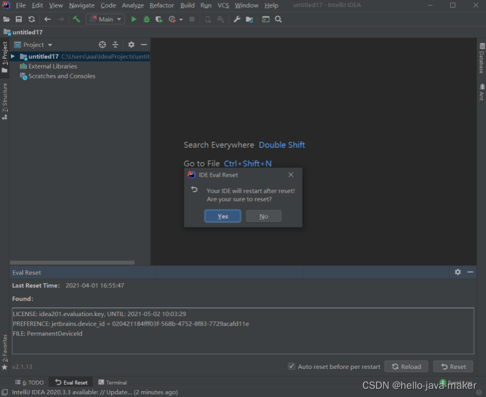486x397 pixels.
Task: Close the IDE Eval Reset dialog
Action: pyautogui.click(x=291, y=175)
